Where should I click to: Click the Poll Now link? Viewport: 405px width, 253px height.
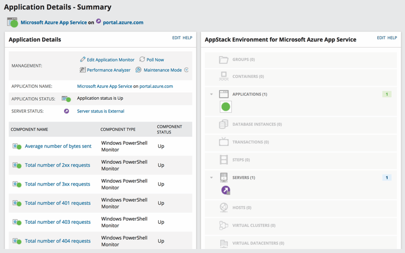pos(155,60)
